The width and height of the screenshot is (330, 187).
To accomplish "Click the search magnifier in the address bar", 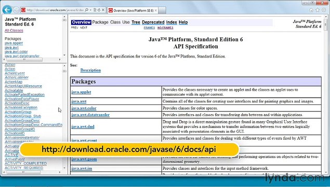I will [86, 10].
